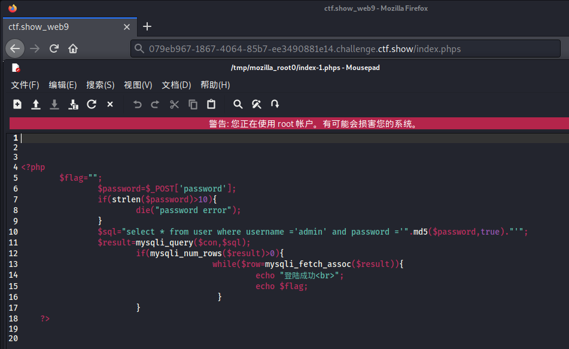Click Firefox's reload page button
This screenshot has height=349, width=569.
click(54, 48)
